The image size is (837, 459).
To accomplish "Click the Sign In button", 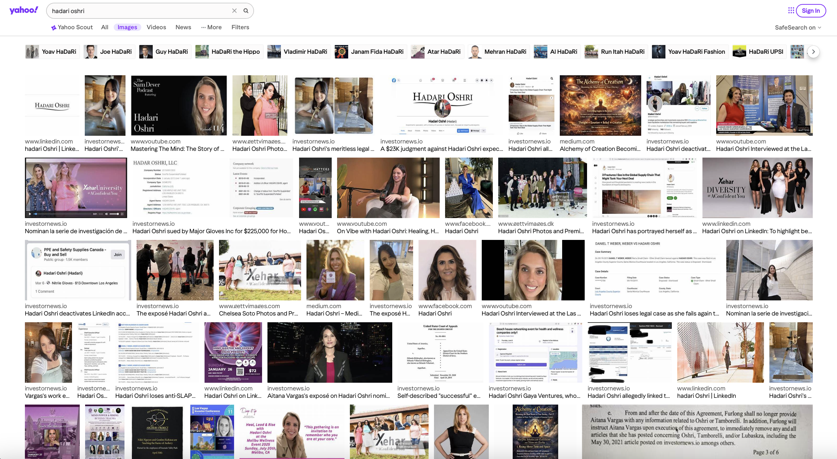I will pos(811,11).
